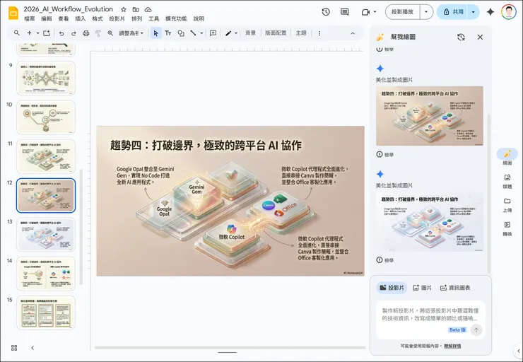This screenshot has width=523, height=362.
Task: Click the 背景 toolbar button
Action: coord(250,33)
